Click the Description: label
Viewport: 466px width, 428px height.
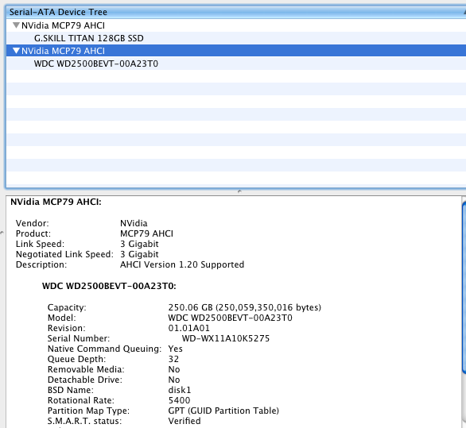click(x=41, y=264)
